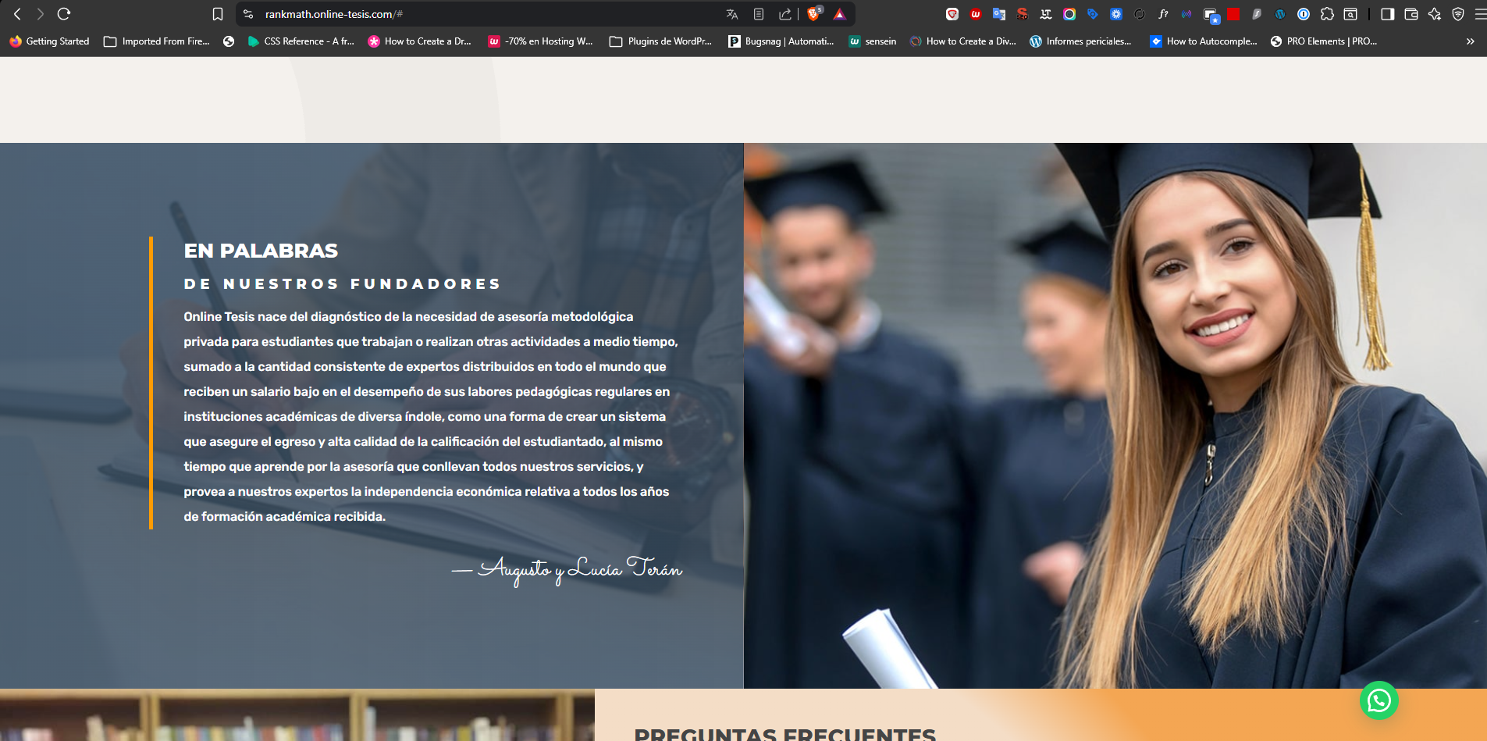Open the page translate icon
The image size is (1487, 741).
(731, 14)
